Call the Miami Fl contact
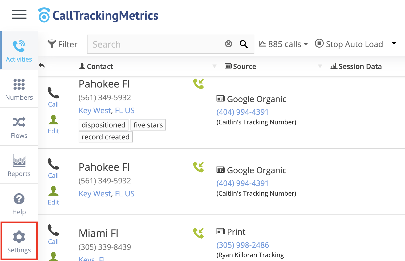 click(53, 235)
